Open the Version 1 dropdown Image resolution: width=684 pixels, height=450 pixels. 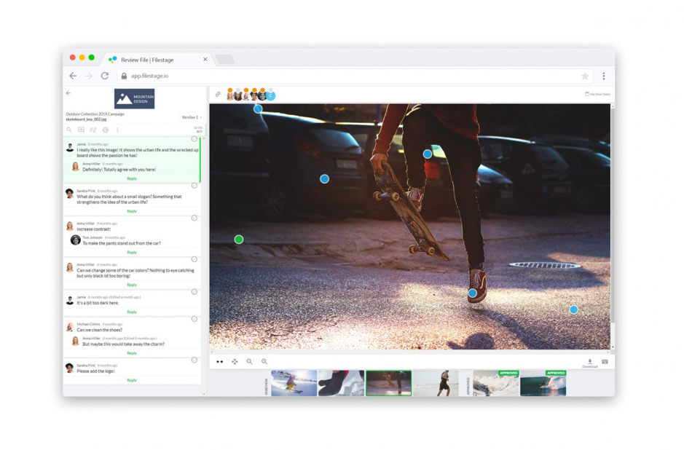pyautogui.click(x=191, y=117)
